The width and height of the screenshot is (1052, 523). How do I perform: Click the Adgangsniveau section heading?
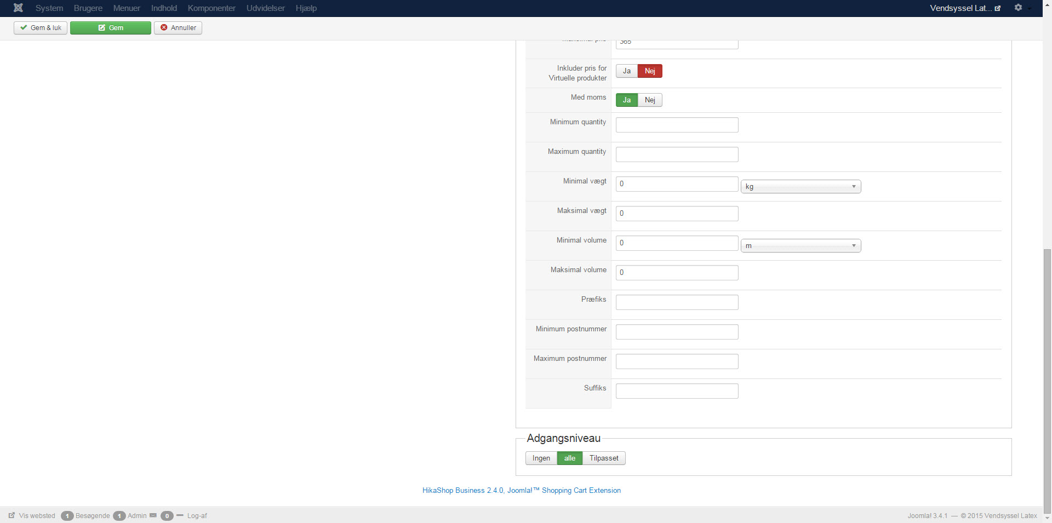click(563, 438)
